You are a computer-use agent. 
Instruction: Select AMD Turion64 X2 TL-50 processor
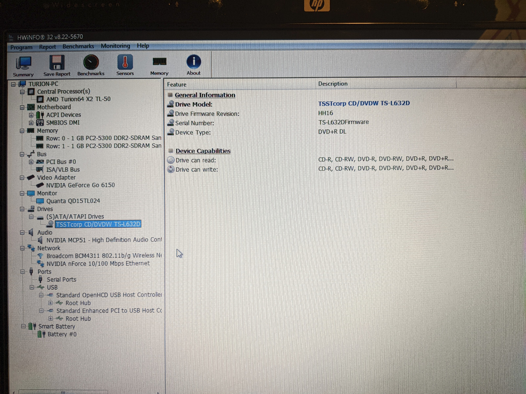click(78, 99)
